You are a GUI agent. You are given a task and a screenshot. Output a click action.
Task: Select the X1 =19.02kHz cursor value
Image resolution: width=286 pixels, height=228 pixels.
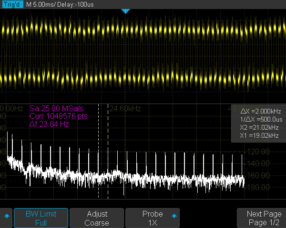259,136
